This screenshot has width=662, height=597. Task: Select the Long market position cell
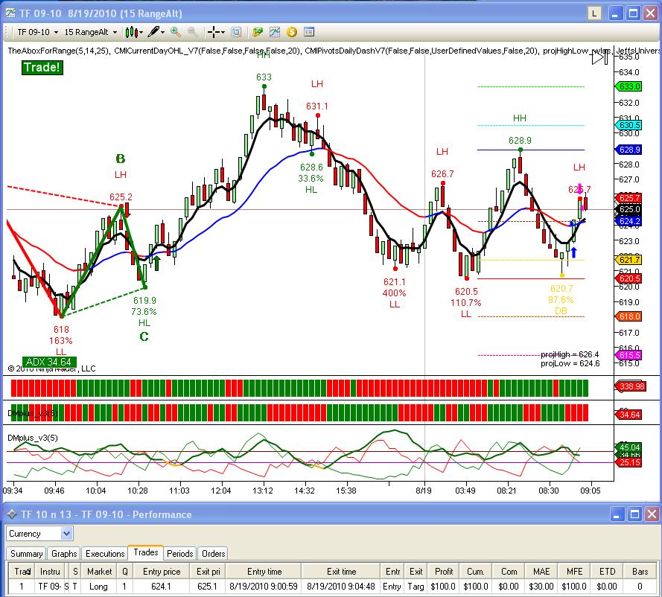(99, 587)
